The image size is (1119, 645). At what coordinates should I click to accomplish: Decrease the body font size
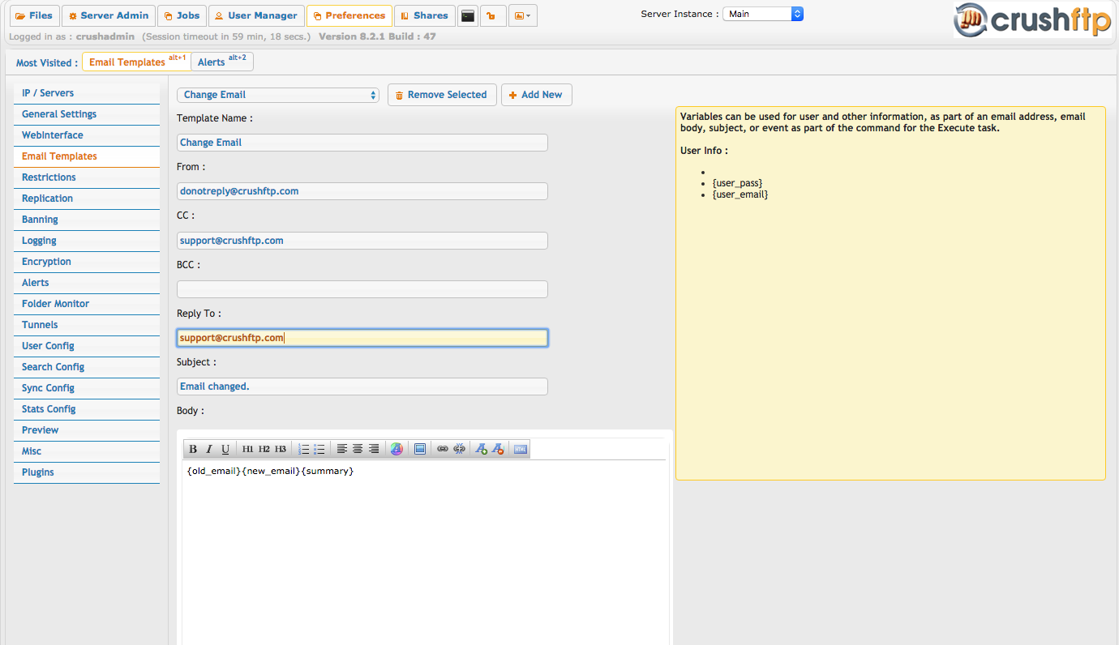tap(498, 449)
